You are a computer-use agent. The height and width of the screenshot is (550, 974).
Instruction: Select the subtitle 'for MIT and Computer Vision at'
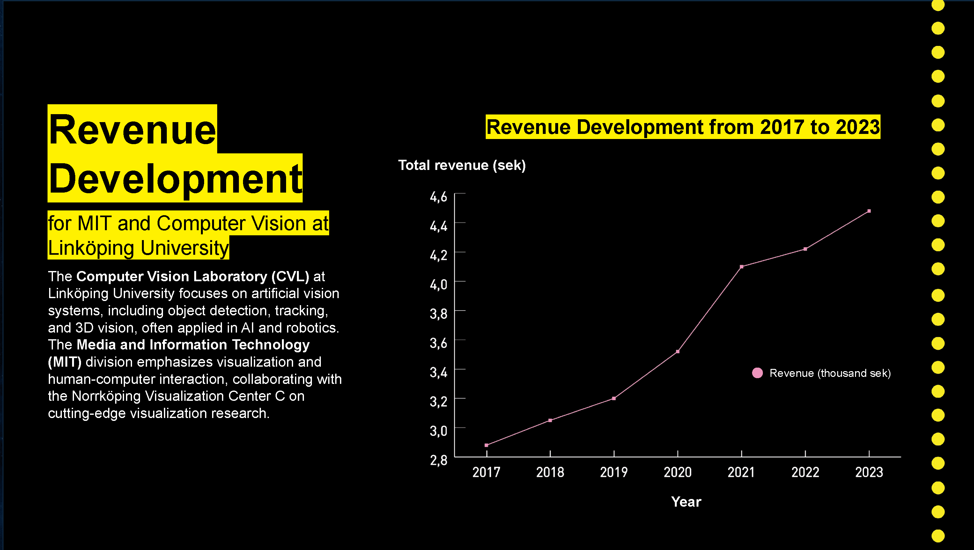point(188,223)
